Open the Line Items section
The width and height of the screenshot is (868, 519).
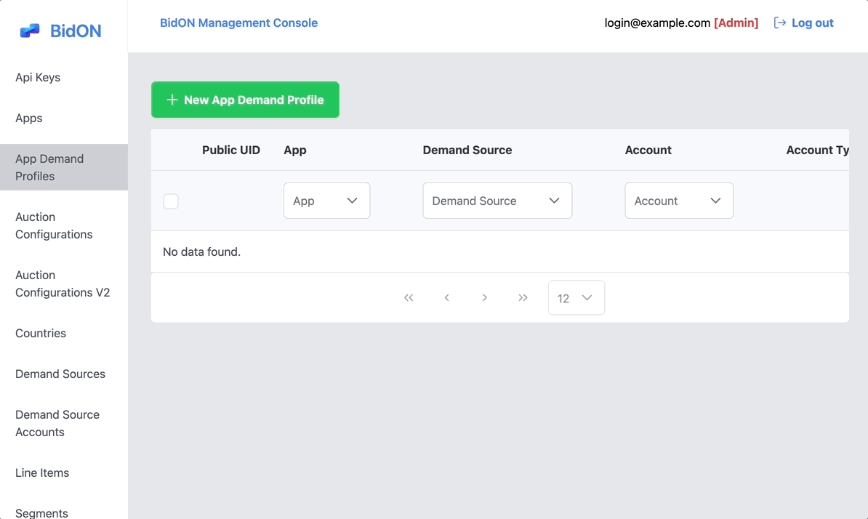pyautogui.click(x=41, y=472)
